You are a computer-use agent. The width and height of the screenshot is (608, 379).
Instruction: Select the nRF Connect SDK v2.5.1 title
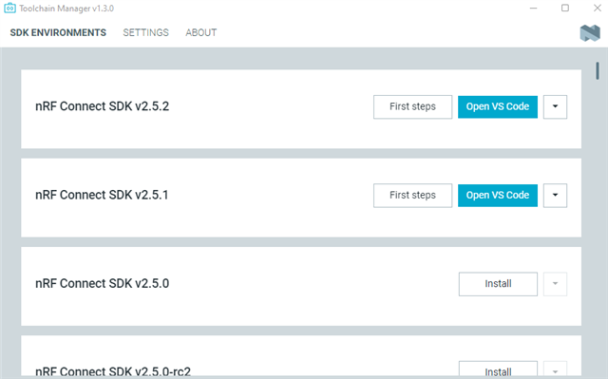click(x=102, y=195)
